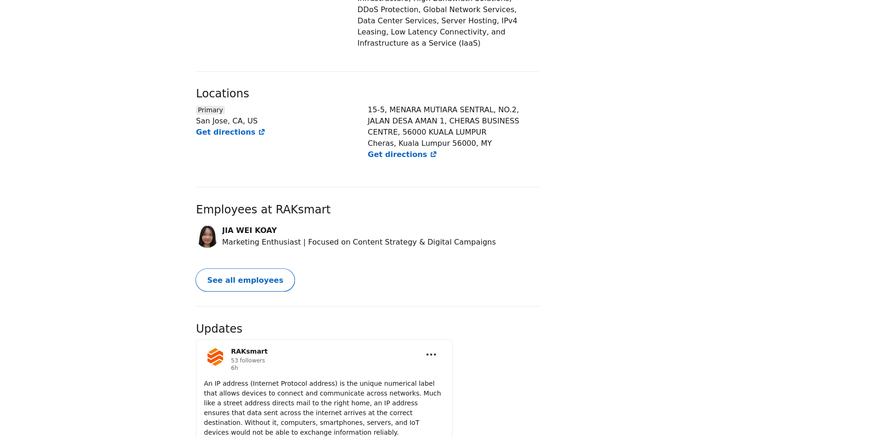Click the Marketing Enthusiast headline text
This screenshot has height=437, width=896.
coord(359,242)
